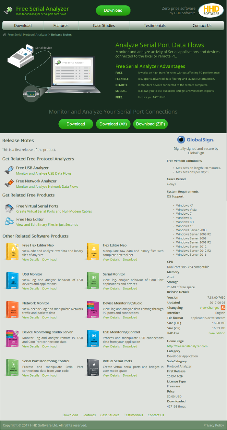The image size is (227, 430).
Task: Open the View Changes changelog link
Action: (x=209, y=308)
